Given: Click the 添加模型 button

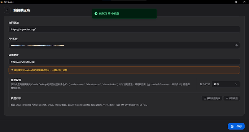Looking at the screenshot, I should [232, 98].
